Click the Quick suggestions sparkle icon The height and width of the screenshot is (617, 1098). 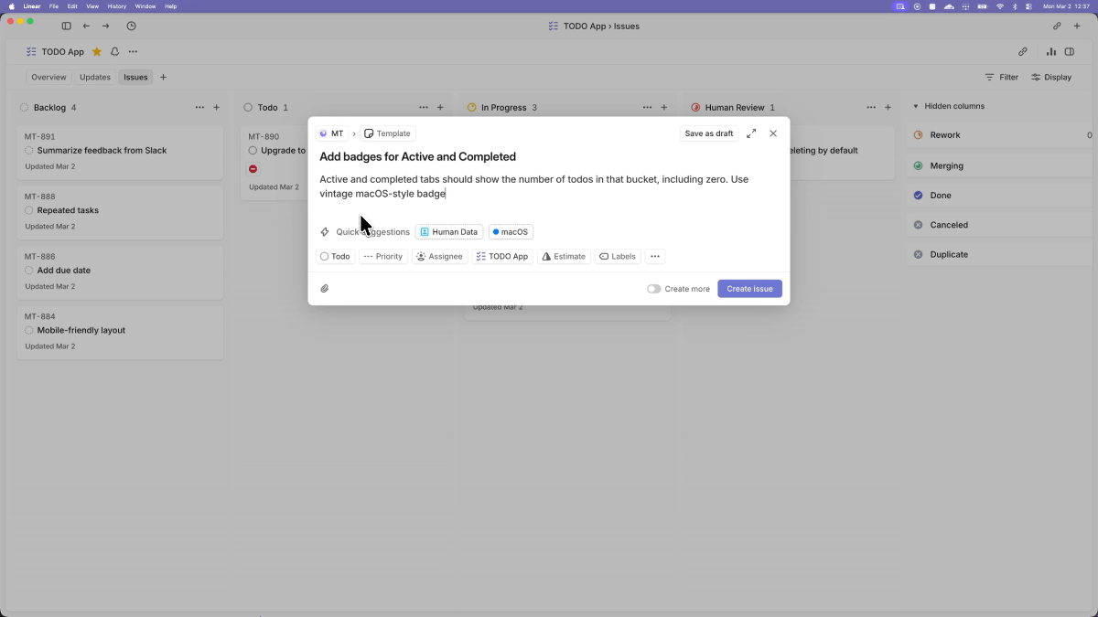pyautogui.click(x=325, y=232)
